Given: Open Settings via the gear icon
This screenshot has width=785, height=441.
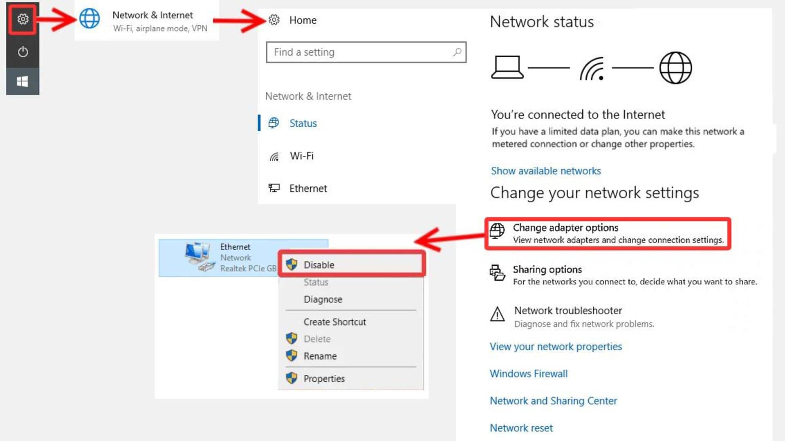Looking at the screenshot, I should pyautogui.click(x=23, y=19).
